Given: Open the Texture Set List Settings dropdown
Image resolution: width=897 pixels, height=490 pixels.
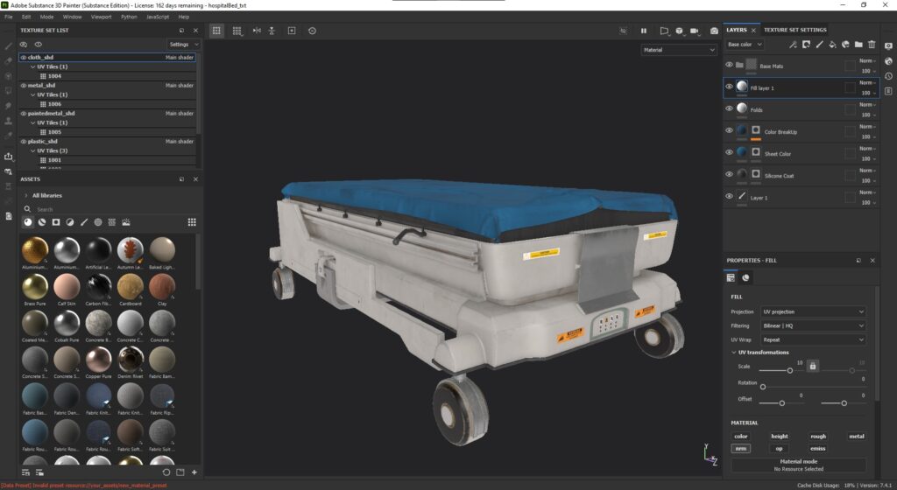Looking at the screenshot, I should tap(183, 45).
